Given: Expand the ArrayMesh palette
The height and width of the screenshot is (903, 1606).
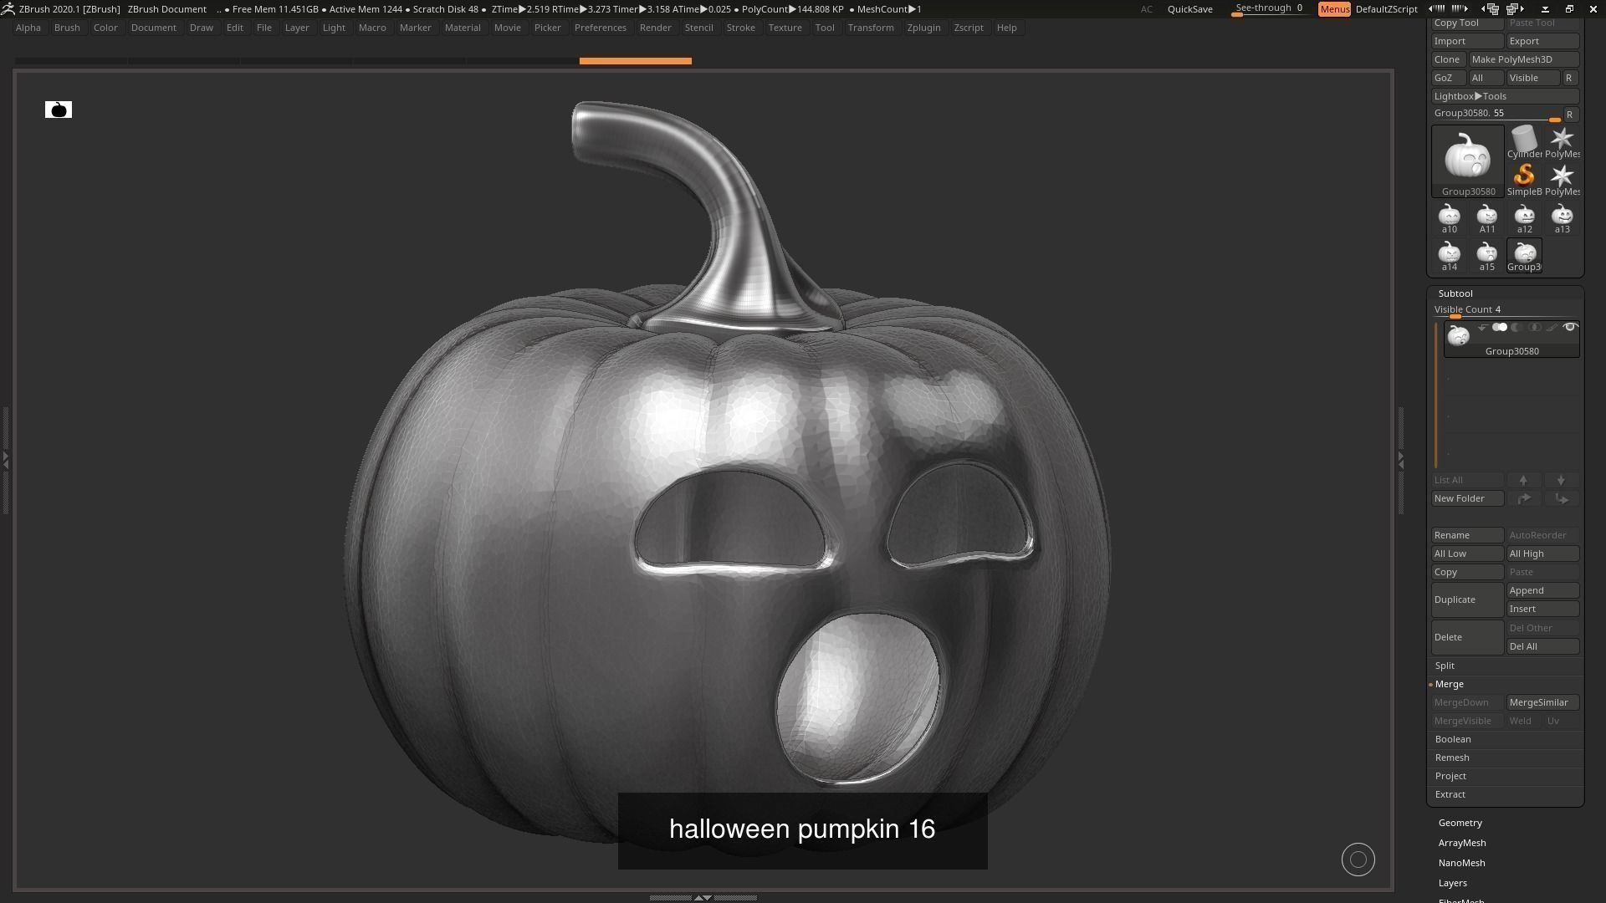Looking at the screenshot, I should [1462, 843].
